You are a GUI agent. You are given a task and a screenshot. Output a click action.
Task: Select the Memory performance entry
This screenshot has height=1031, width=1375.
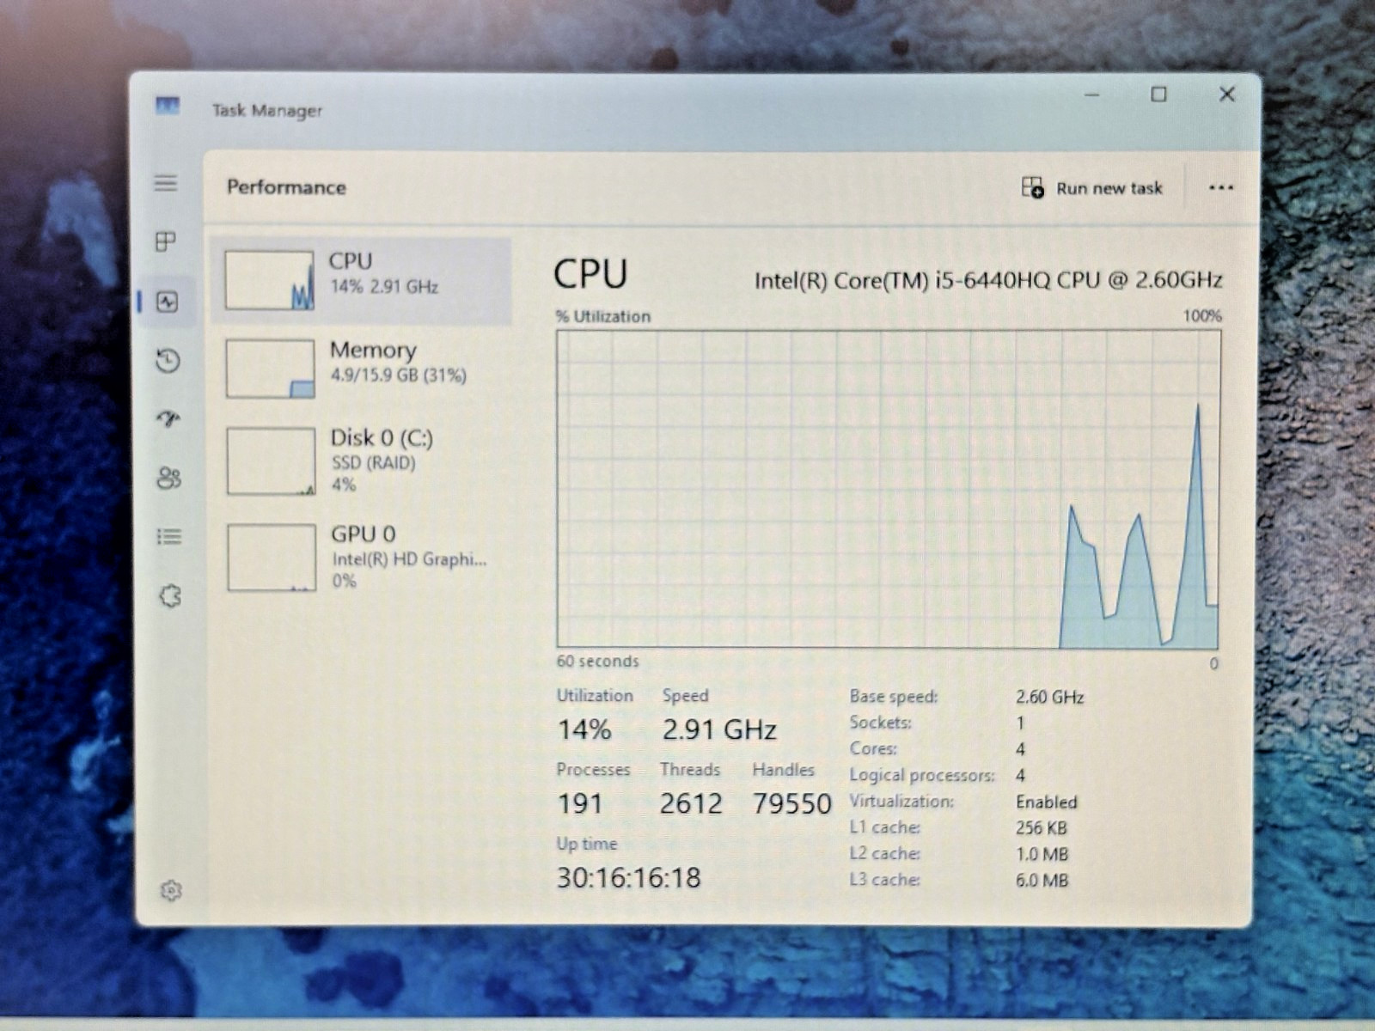coord(361,368)
